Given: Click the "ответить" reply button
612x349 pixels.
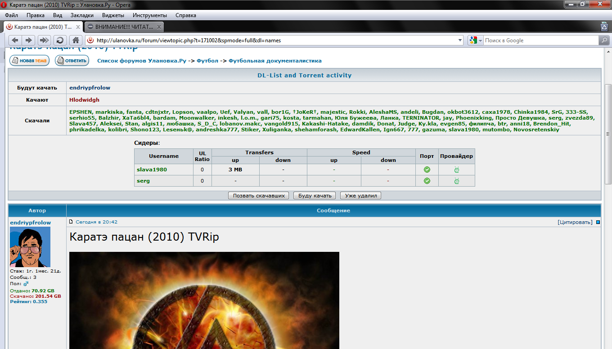Looking at the screenshot, I should point(72,60).
